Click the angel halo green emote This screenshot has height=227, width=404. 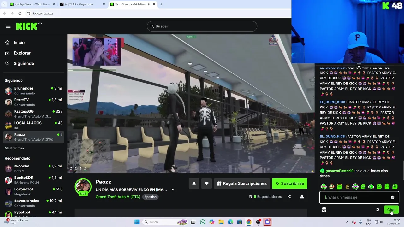pos(339,187)
